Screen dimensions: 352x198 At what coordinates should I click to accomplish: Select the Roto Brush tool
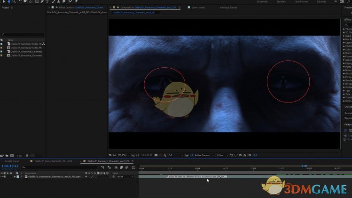pos(70,1)
